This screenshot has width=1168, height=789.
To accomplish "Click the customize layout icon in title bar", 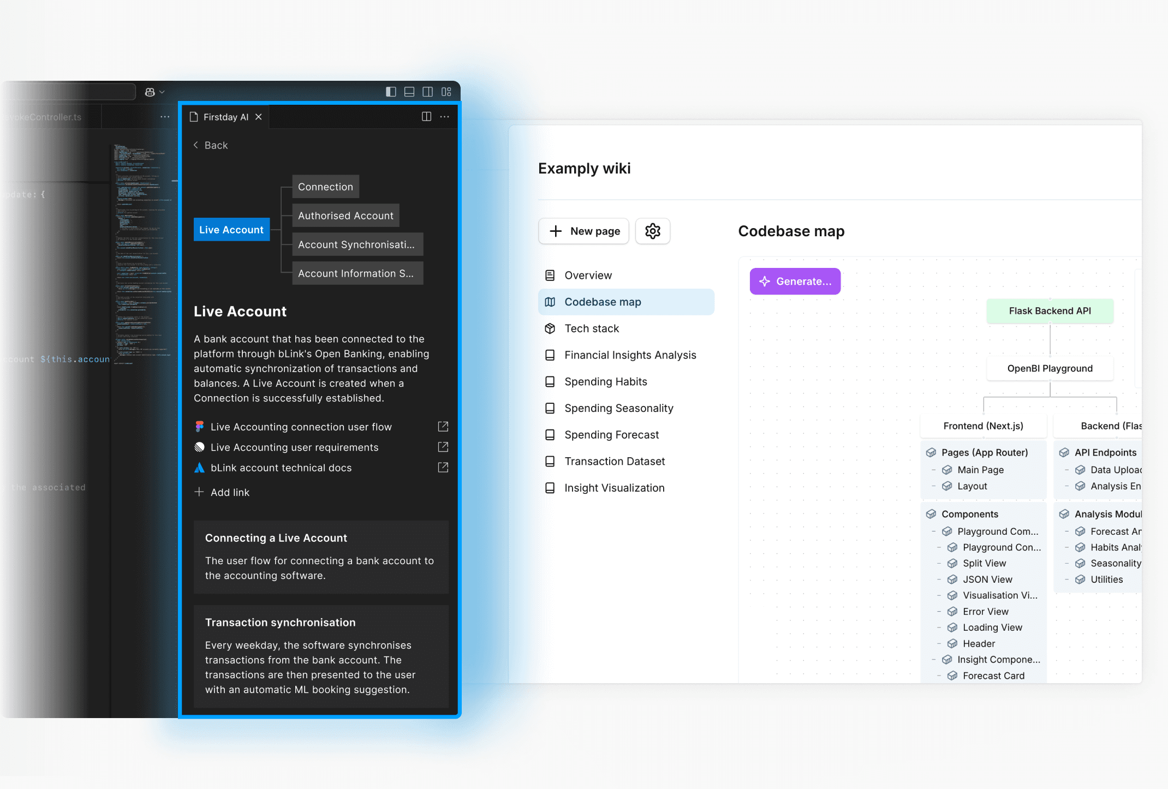I will [446, 92].
